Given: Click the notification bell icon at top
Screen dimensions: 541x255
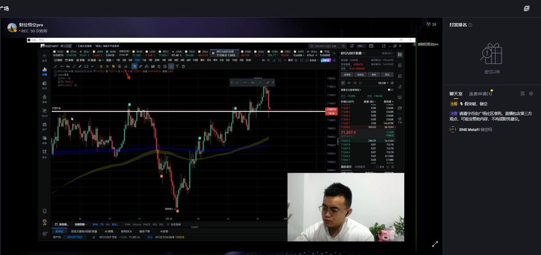Looking at the screenshot, I should [x=352, y=46].
